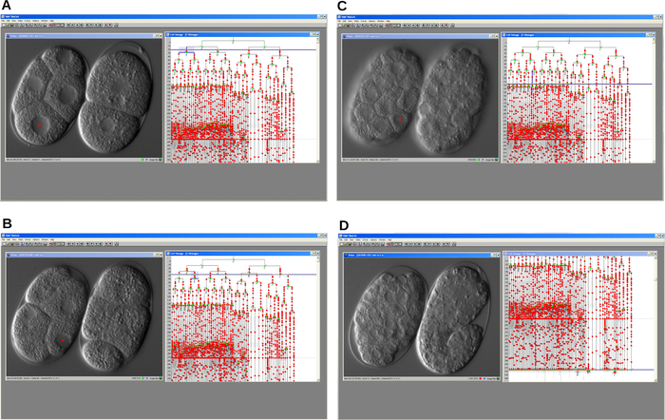Click the blue status indicator below panel B video
Image resolution: width=665 pixels, height=420 pixels.
click(x=146, y=378)
